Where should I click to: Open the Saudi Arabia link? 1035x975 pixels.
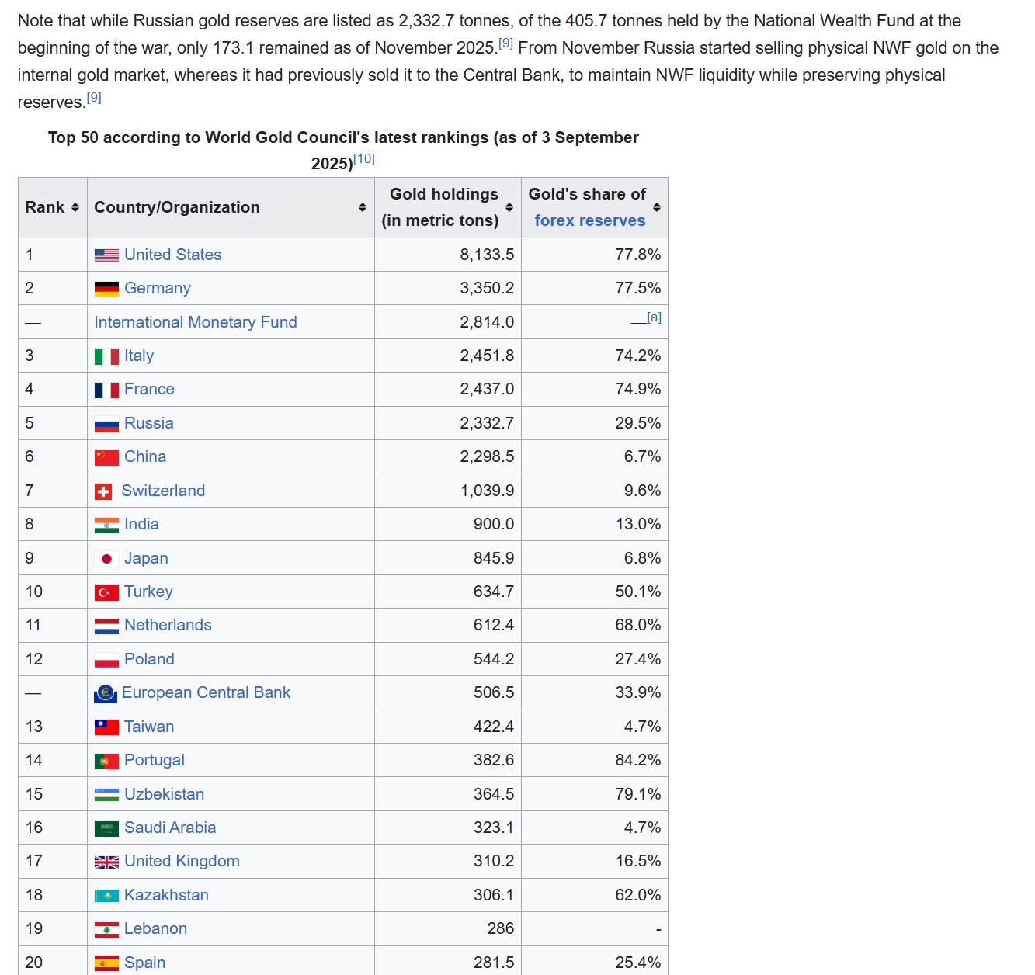point(170,828)
